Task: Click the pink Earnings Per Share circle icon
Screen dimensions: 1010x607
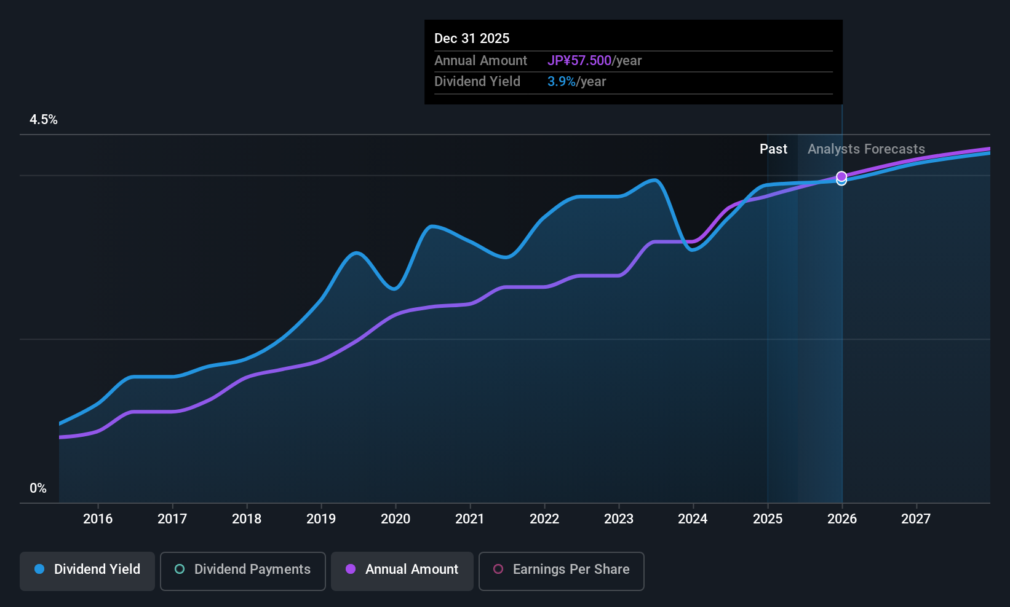Action: coord(498,569)
